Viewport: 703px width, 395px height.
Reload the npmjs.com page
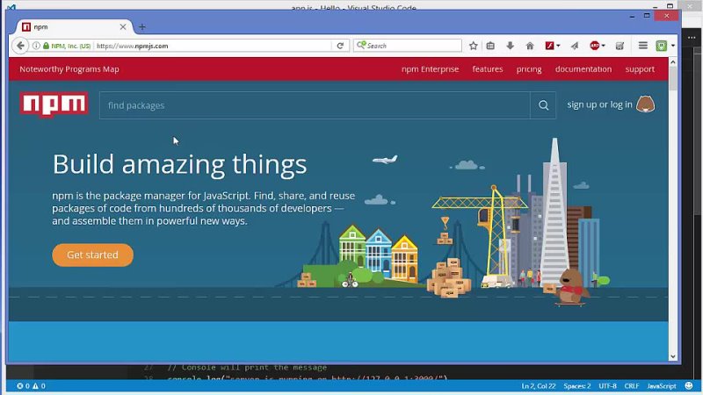click(340, 46)
